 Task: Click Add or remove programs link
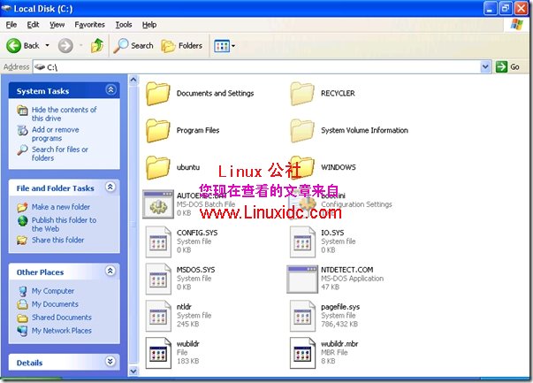(56, 134)
